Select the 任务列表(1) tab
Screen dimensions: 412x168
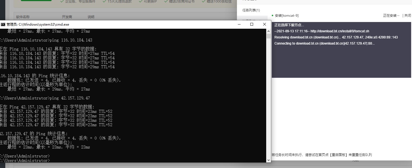[x=251, y=10]
